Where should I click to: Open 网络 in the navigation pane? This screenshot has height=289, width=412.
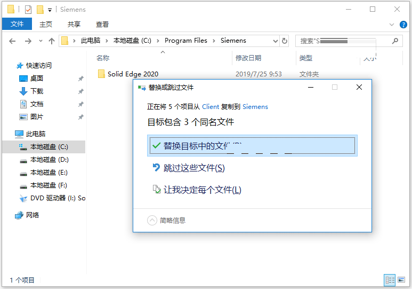coord(33,215)
